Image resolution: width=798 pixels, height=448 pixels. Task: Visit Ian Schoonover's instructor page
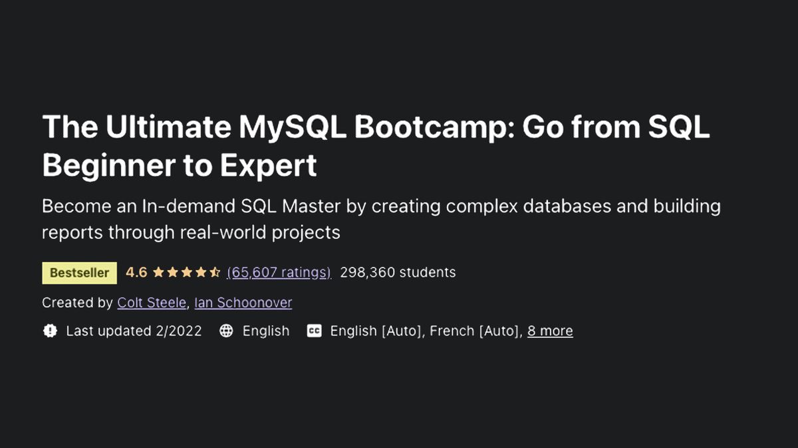click(x=243, y=303)
